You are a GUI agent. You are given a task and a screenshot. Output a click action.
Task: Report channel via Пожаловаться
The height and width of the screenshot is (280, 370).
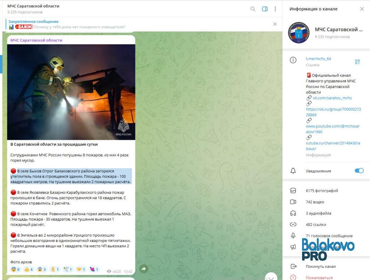[x=319, y=277]
